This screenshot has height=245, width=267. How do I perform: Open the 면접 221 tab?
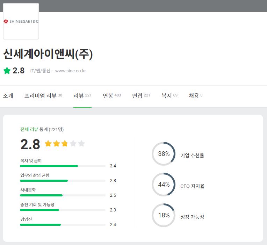[141, 95]
